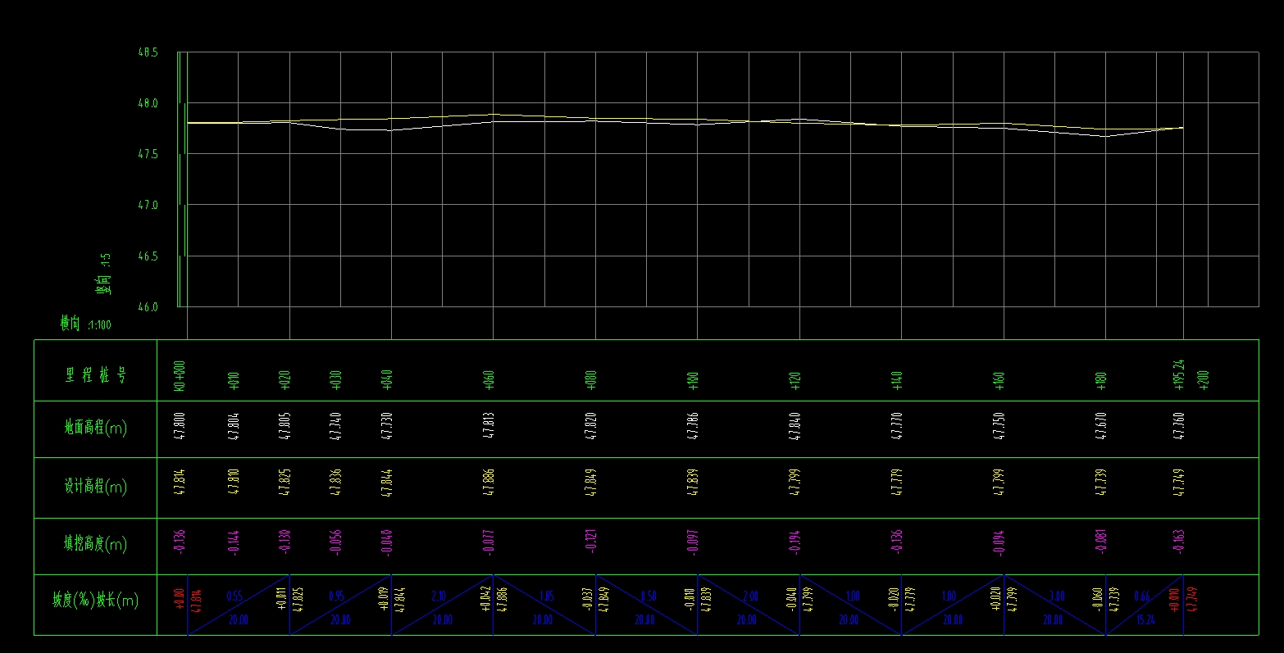The image size is (1284, 653).
Task: Select the blue slope value 0.55
Action: [x=233, y=597]
